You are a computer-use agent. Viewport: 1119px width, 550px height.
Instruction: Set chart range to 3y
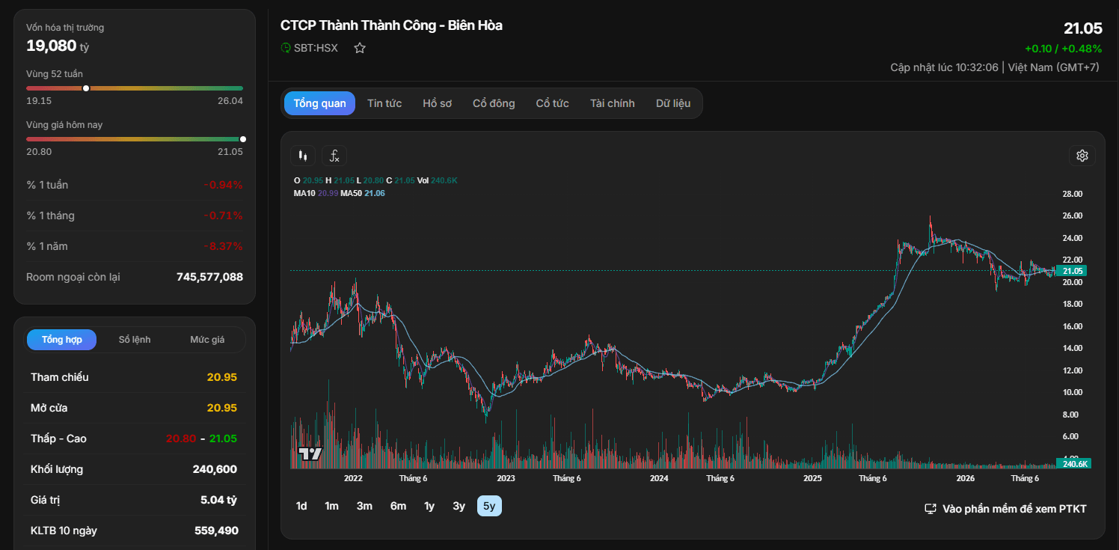(459, 507)
